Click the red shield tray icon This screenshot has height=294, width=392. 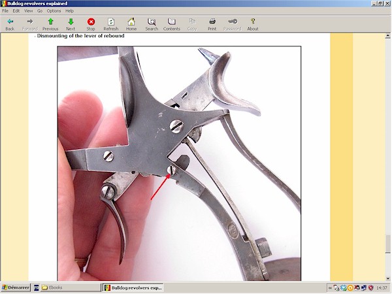click(371, 288)
